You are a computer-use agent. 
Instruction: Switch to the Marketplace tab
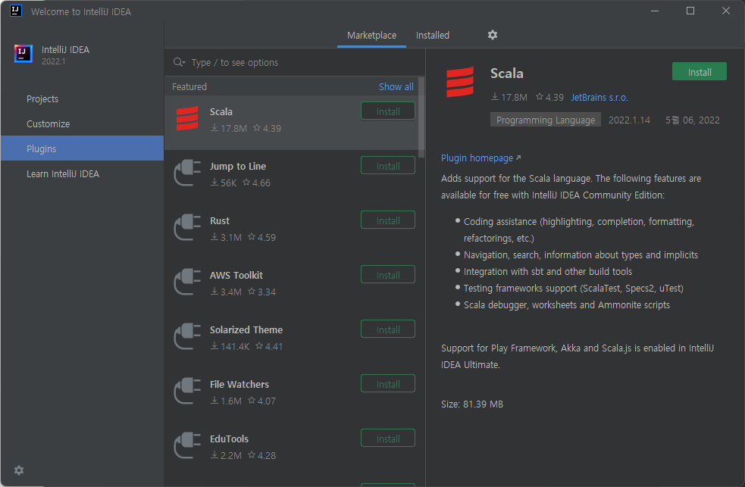click(371, 35)
